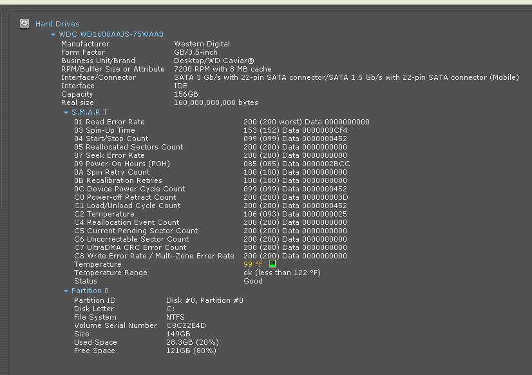The image size is (532, 375).
Task: Click the green temperature indicator icon
Action: [272, 264]
